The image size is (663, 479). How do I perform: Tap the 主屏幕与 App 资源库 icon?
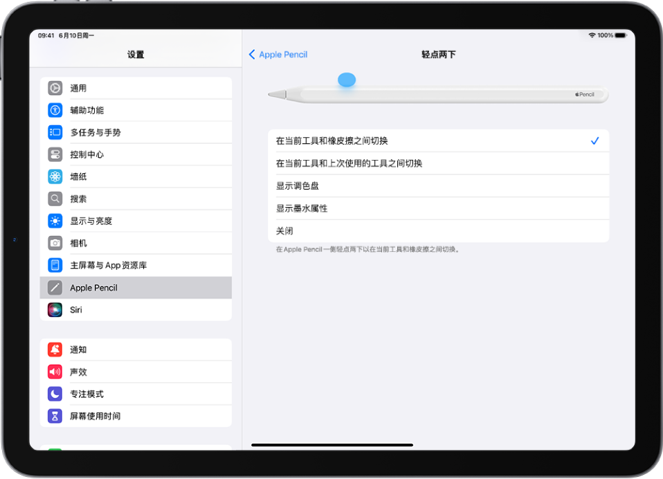(x=55, y=265)
